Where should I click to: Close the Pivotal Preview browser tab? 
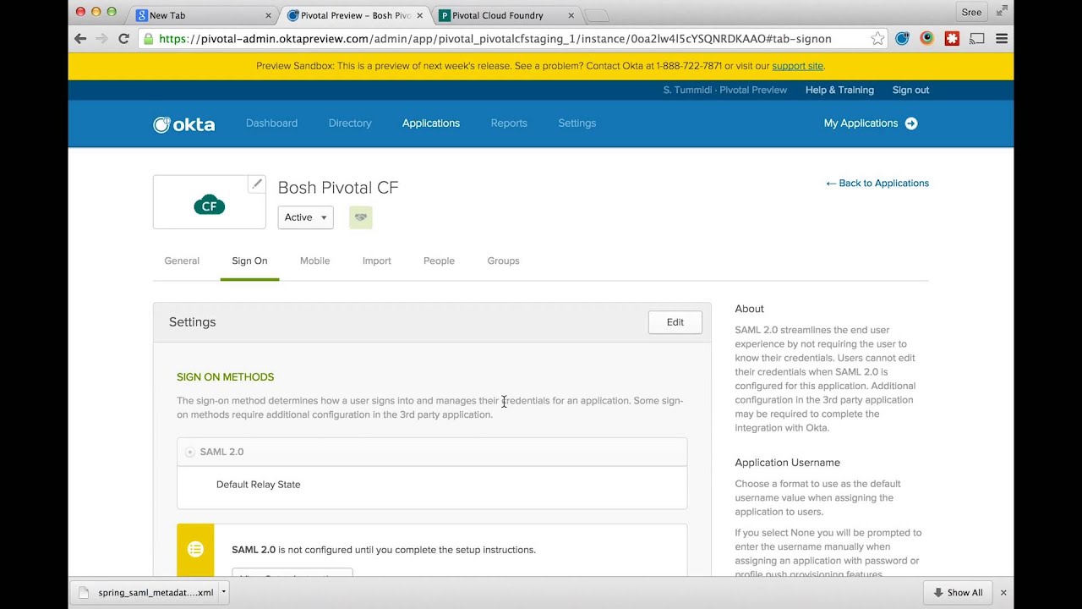[419, 15]
